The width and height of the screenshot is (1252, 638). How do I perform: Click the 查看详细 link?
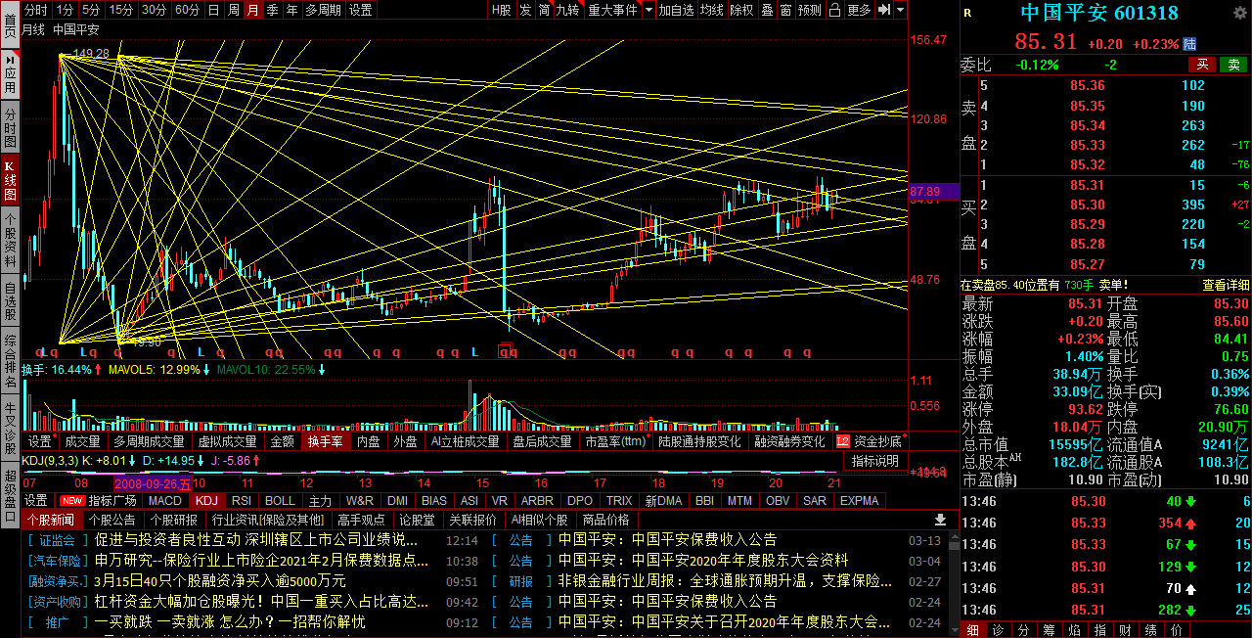[1226, 285]
